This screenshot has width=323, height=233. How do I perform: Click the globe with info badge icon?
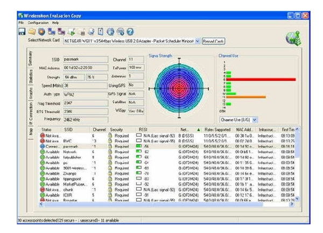pos(121,32)
